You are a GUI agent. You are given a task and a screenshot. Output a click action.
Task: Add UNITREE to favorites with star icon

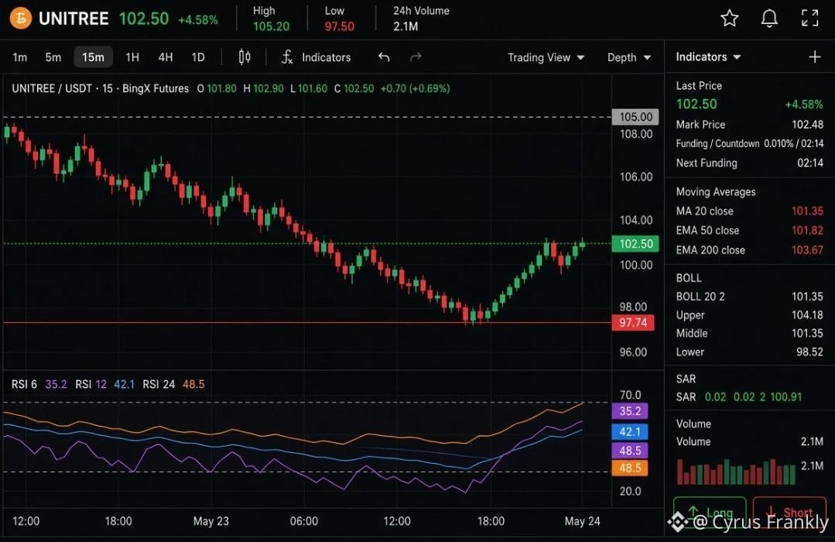pyautogui.click(x=729, y=18)
